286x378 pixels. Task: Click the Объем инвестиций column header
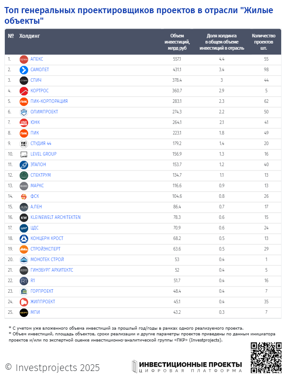pyautogui.click(x=177, y=42)
